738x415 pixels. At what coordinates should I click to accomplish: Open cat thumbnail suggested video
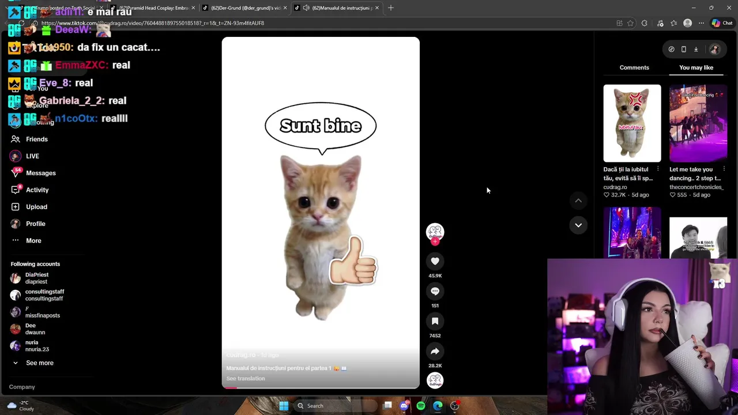tap(632, 123)
